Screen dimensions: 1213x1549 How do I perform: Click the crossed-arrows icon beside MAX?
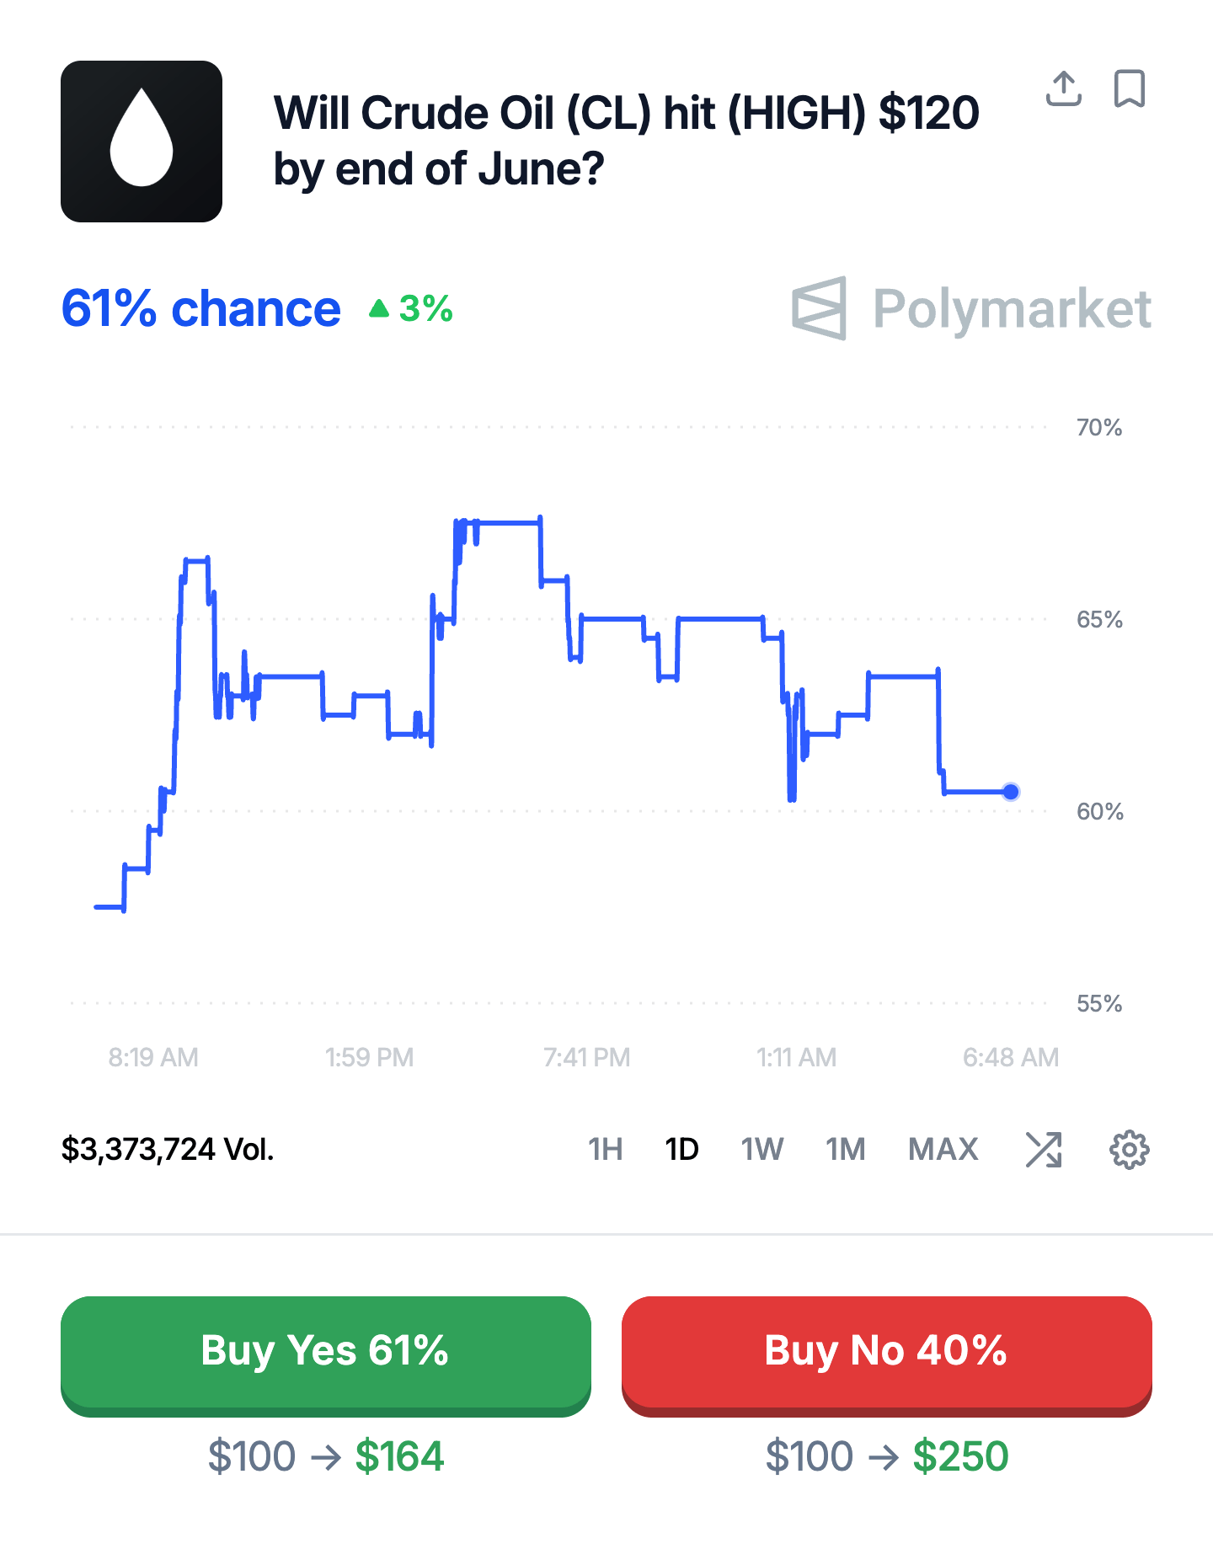tap(1044, 1149)
